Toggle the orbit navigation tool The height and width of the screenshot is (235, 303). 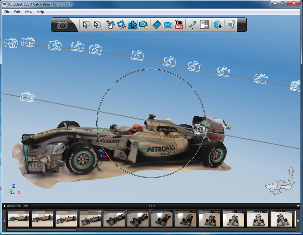coord(133,25)
